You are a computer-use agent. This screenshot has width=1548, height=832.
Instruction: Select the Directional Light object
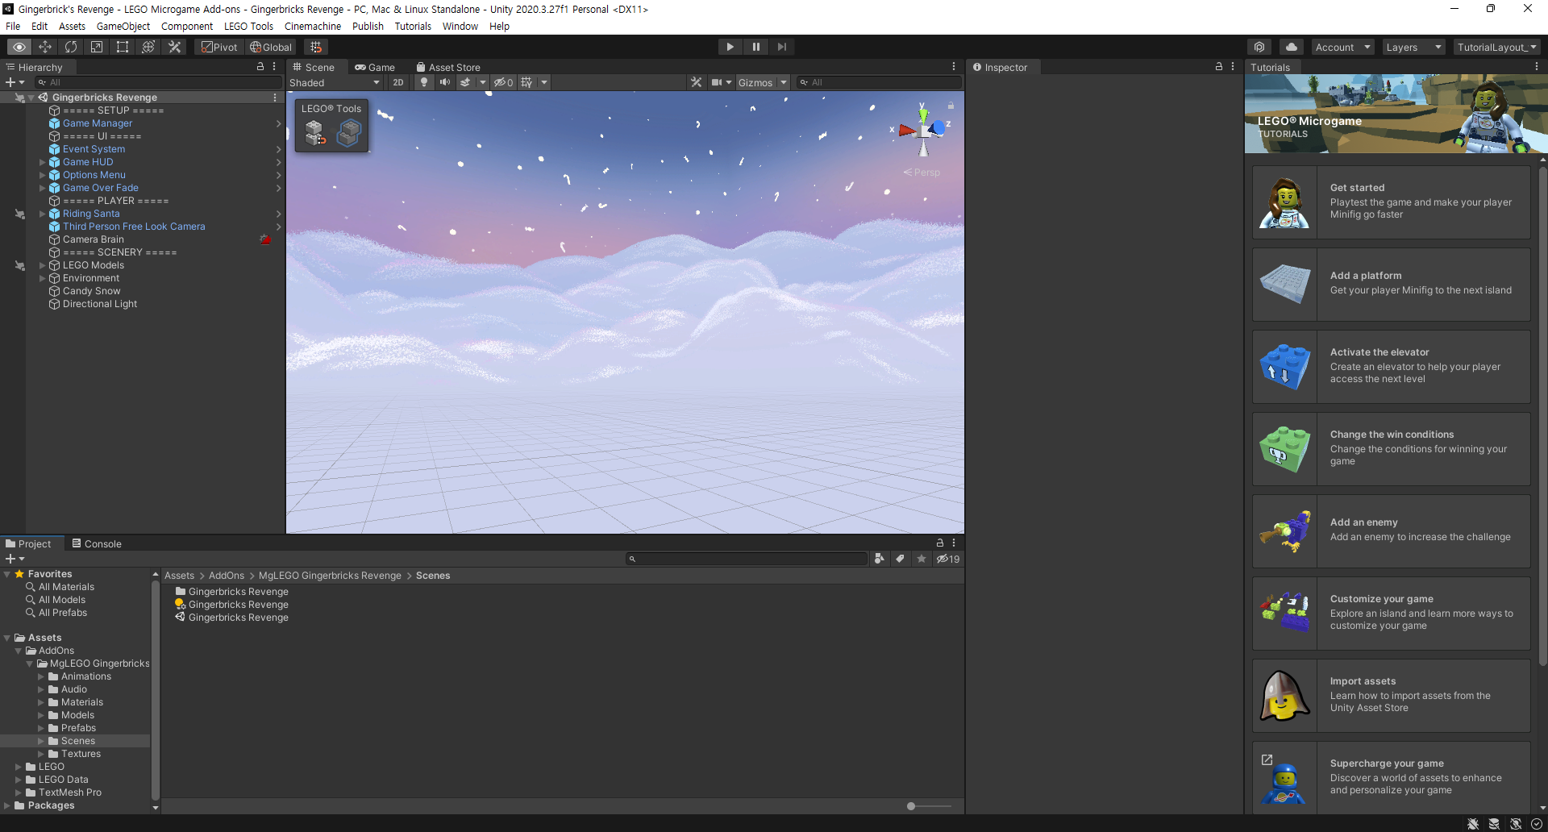point(100,304)
